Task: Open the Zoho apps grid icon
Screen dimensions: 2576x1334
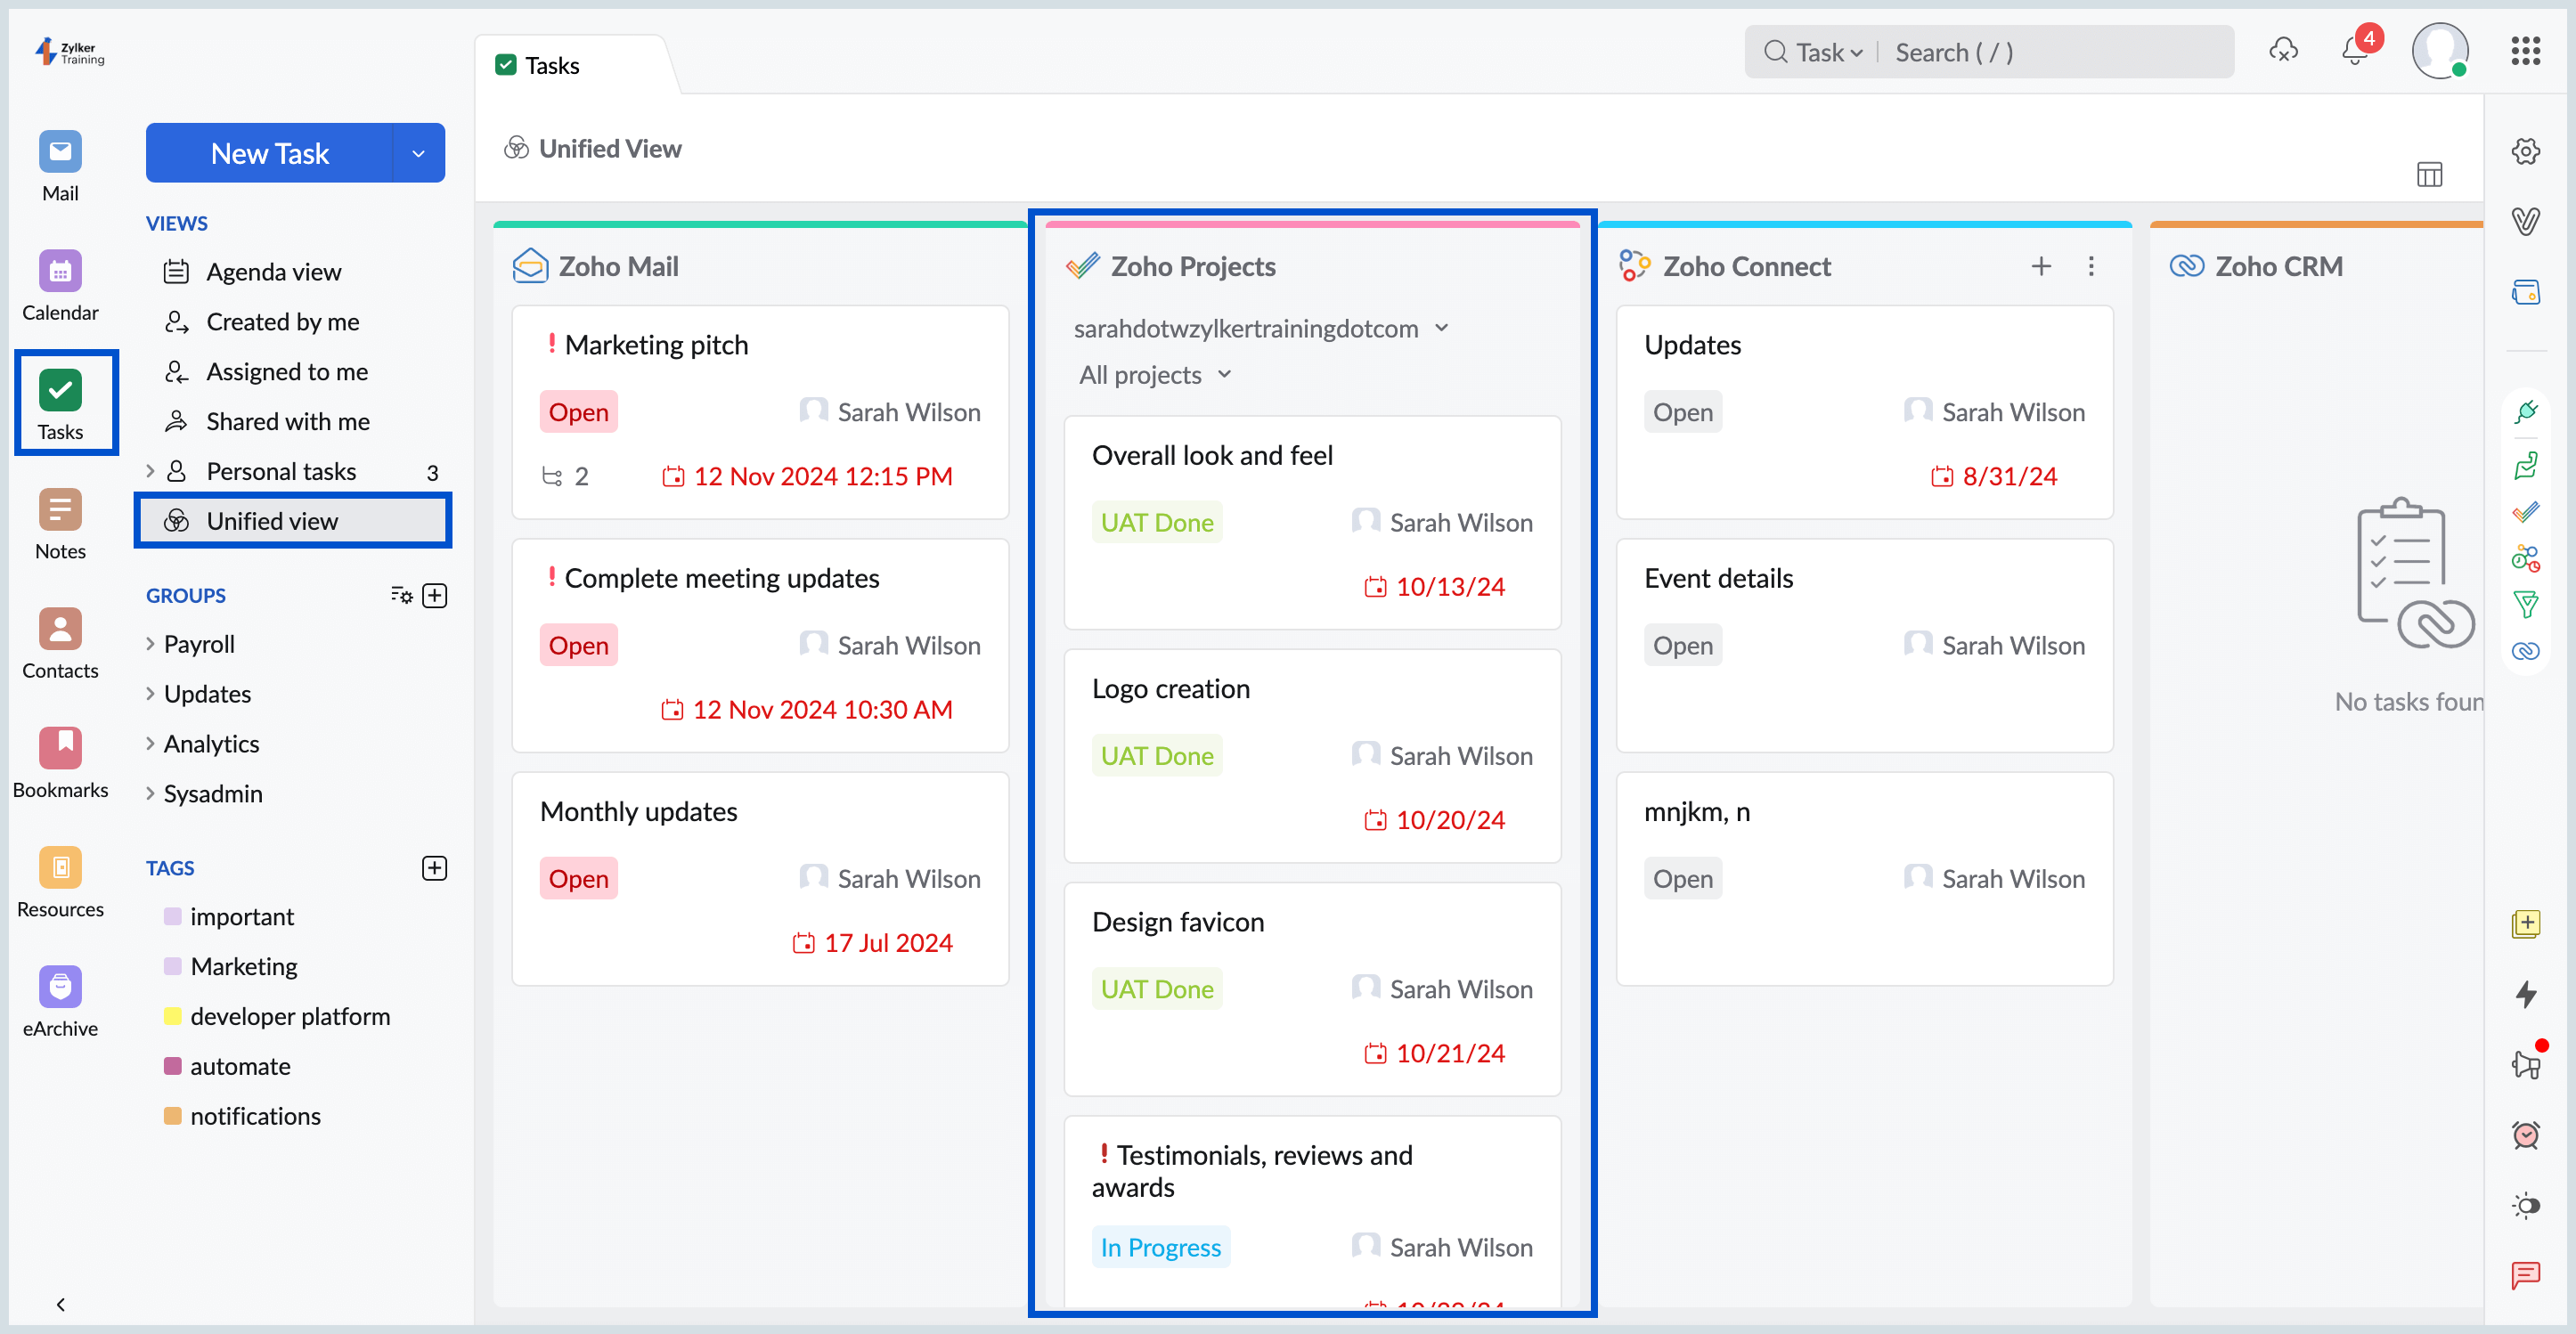Action: (x=2527, y=51)
